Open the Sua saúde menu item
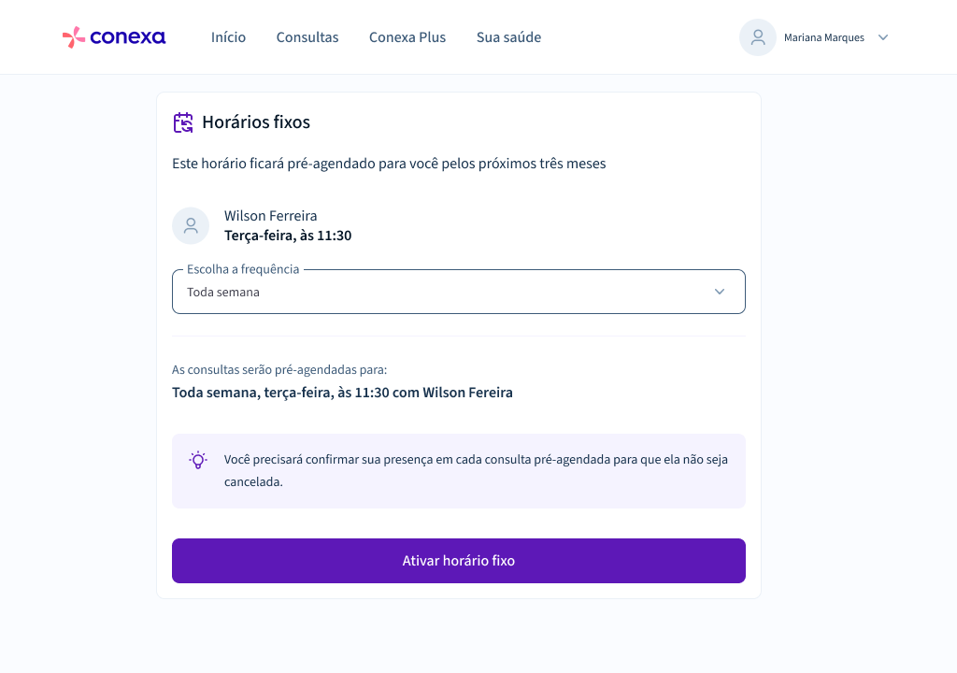 tap(508, 37)
